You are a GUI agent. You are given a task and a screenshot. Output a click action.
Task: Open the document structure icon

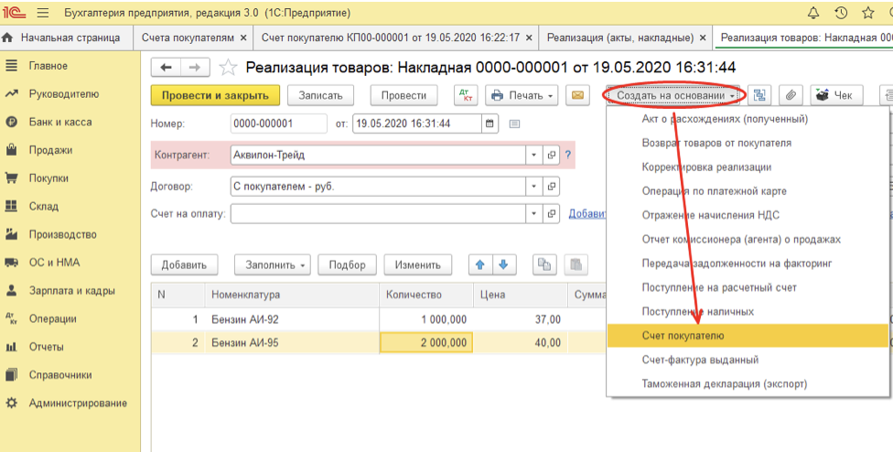(759, 95)
